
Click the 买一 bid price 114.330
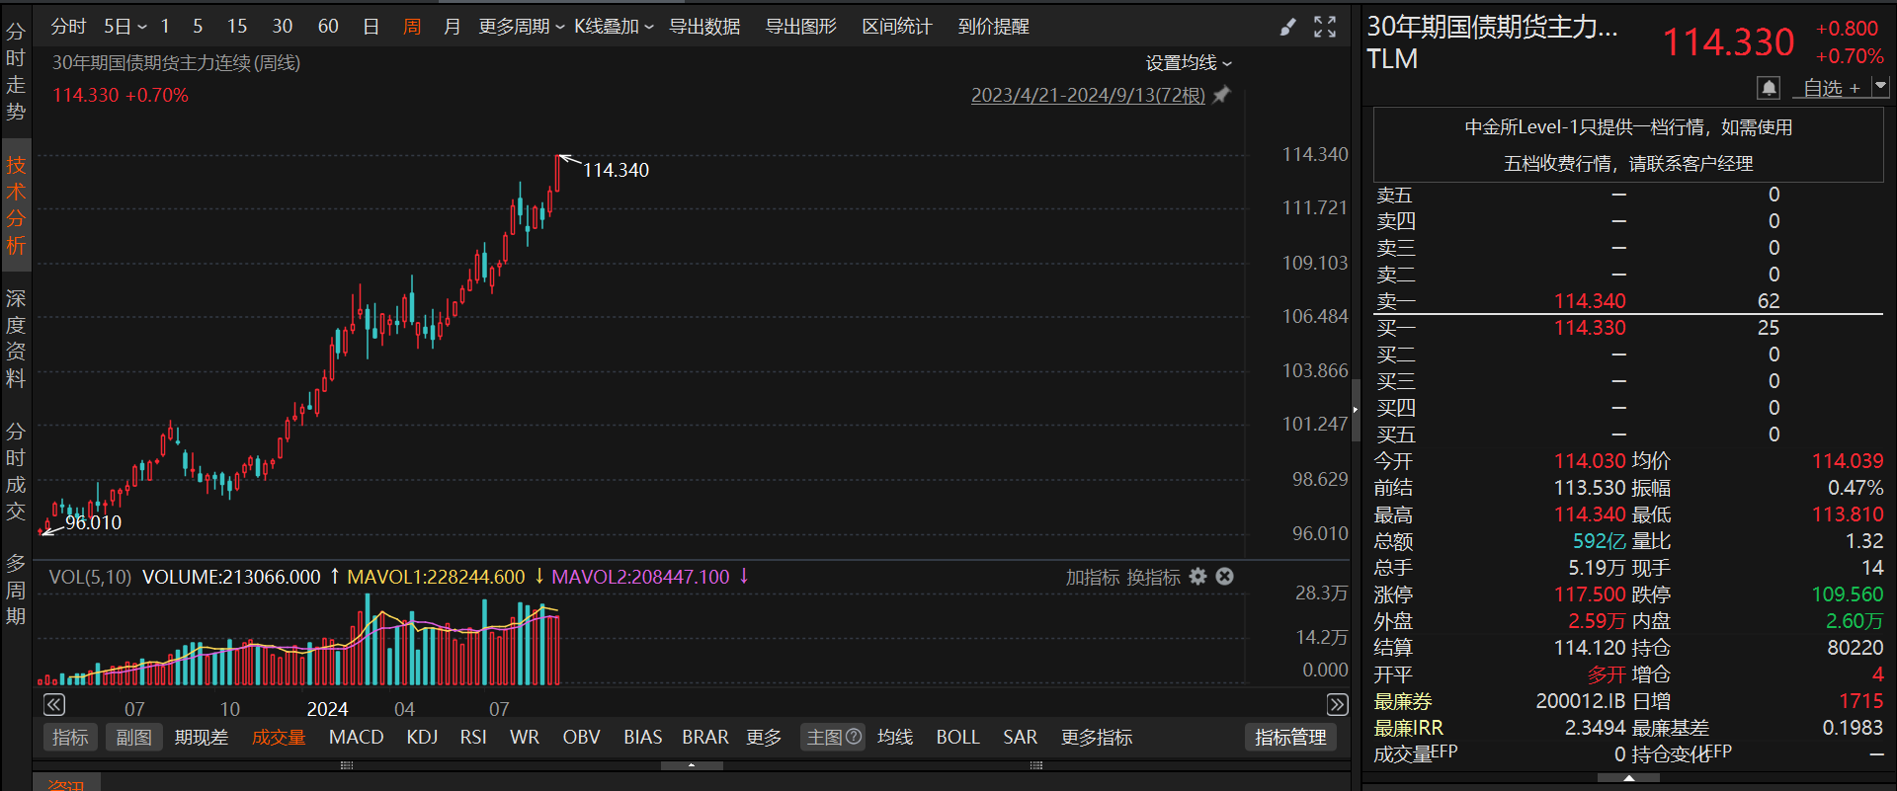tap(1590, 328)
